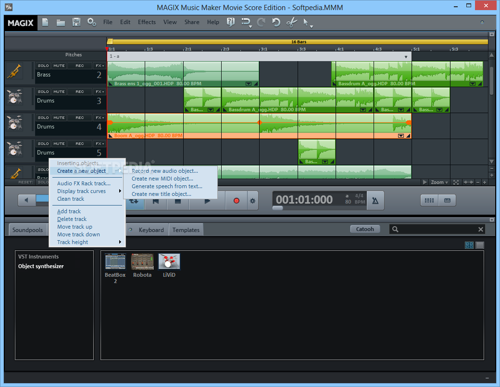This screenshot has height=387, width=500.
Task: Open the Soundpools tab
Action: click(x=27, y=230)
